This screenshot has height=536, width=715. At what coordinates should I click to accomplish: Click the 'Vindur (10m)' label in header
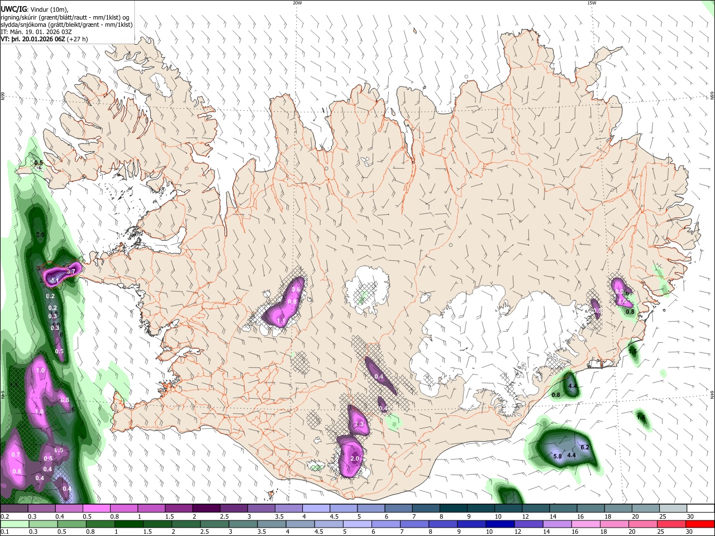point(49,9)
